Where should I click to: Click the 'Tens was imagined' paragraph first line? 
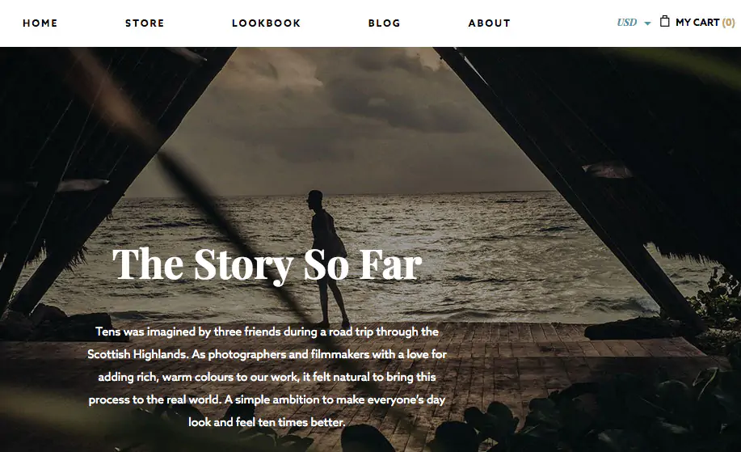[x=267, y=332]
